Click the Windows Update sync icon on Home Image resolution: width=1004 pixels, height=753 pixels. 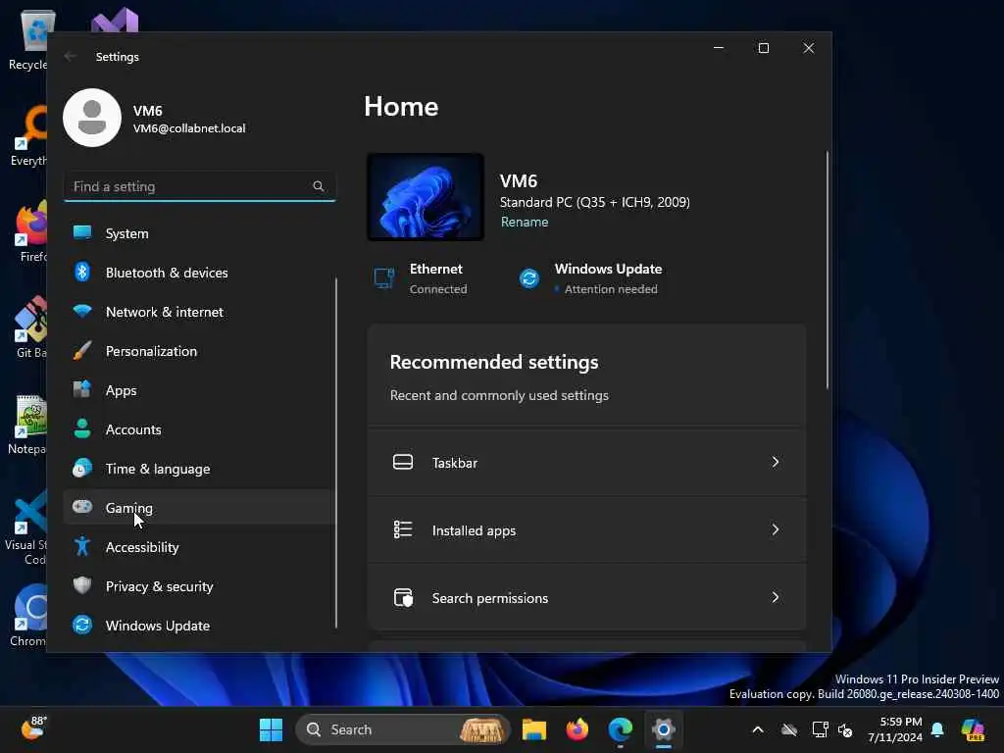(529, 278)
